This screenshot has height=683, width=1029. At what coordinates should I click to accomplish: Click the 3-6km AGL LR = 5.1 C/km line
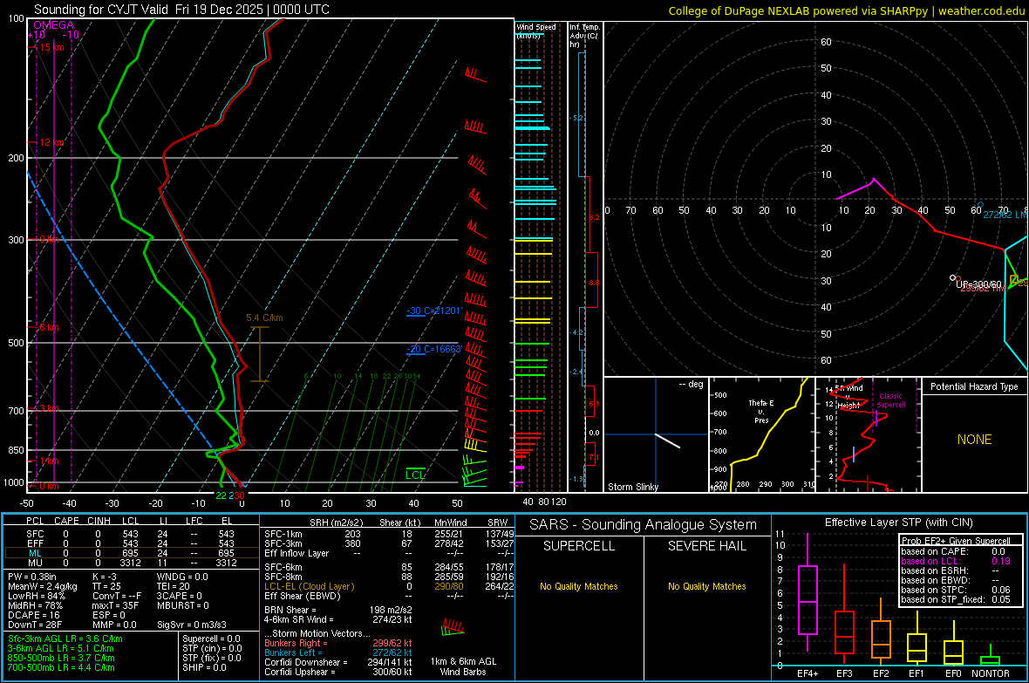click(x=61, y=648)
